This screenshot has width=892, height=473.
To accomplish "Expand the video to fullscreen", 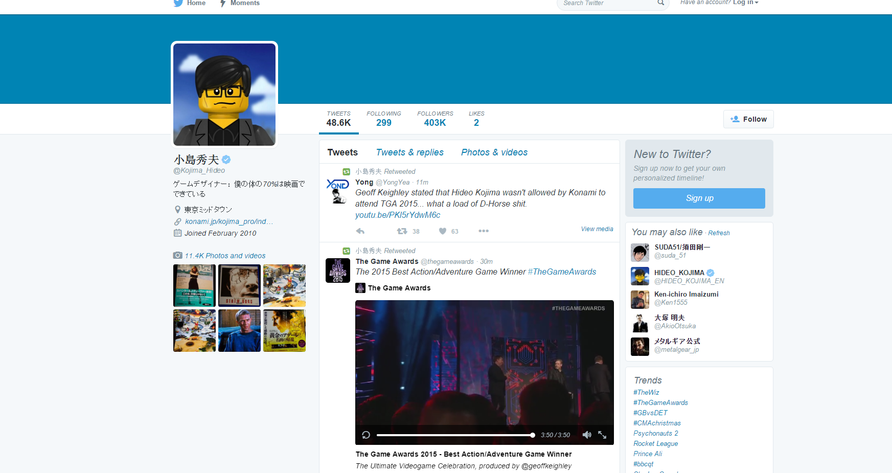I will click(x=602, y=435).
